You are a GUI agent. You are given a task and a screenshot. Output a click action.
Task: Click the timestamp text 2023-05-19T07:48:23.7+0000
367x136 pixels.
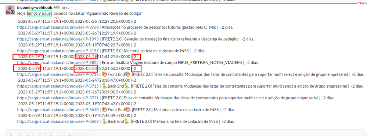(x=102, y=45)
